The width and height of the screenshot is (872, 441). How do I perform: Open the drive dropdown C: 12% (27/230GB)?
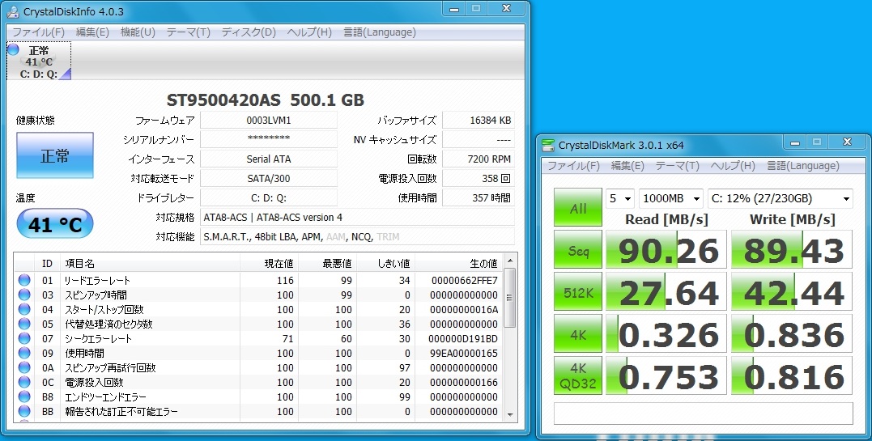click(x=781, y=198)
